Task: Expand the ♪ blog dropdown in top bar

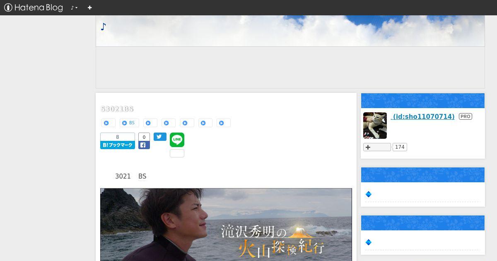Action: point(74,7)
